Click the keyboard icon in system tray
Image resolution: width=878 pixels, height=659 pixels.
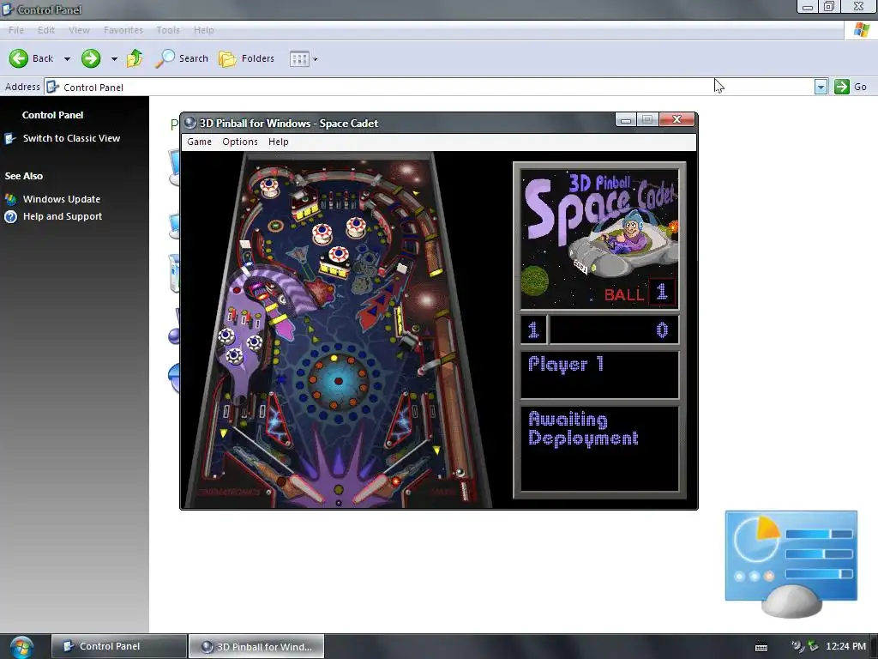[x=761, y=647]
